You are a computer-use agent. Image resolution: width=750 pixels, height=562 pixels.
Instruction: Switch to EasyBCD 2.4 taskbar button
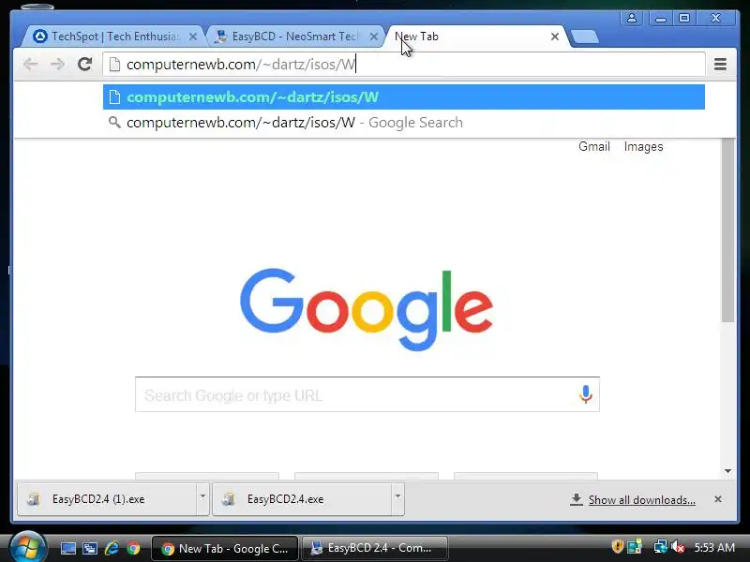(x=375, y=549)
